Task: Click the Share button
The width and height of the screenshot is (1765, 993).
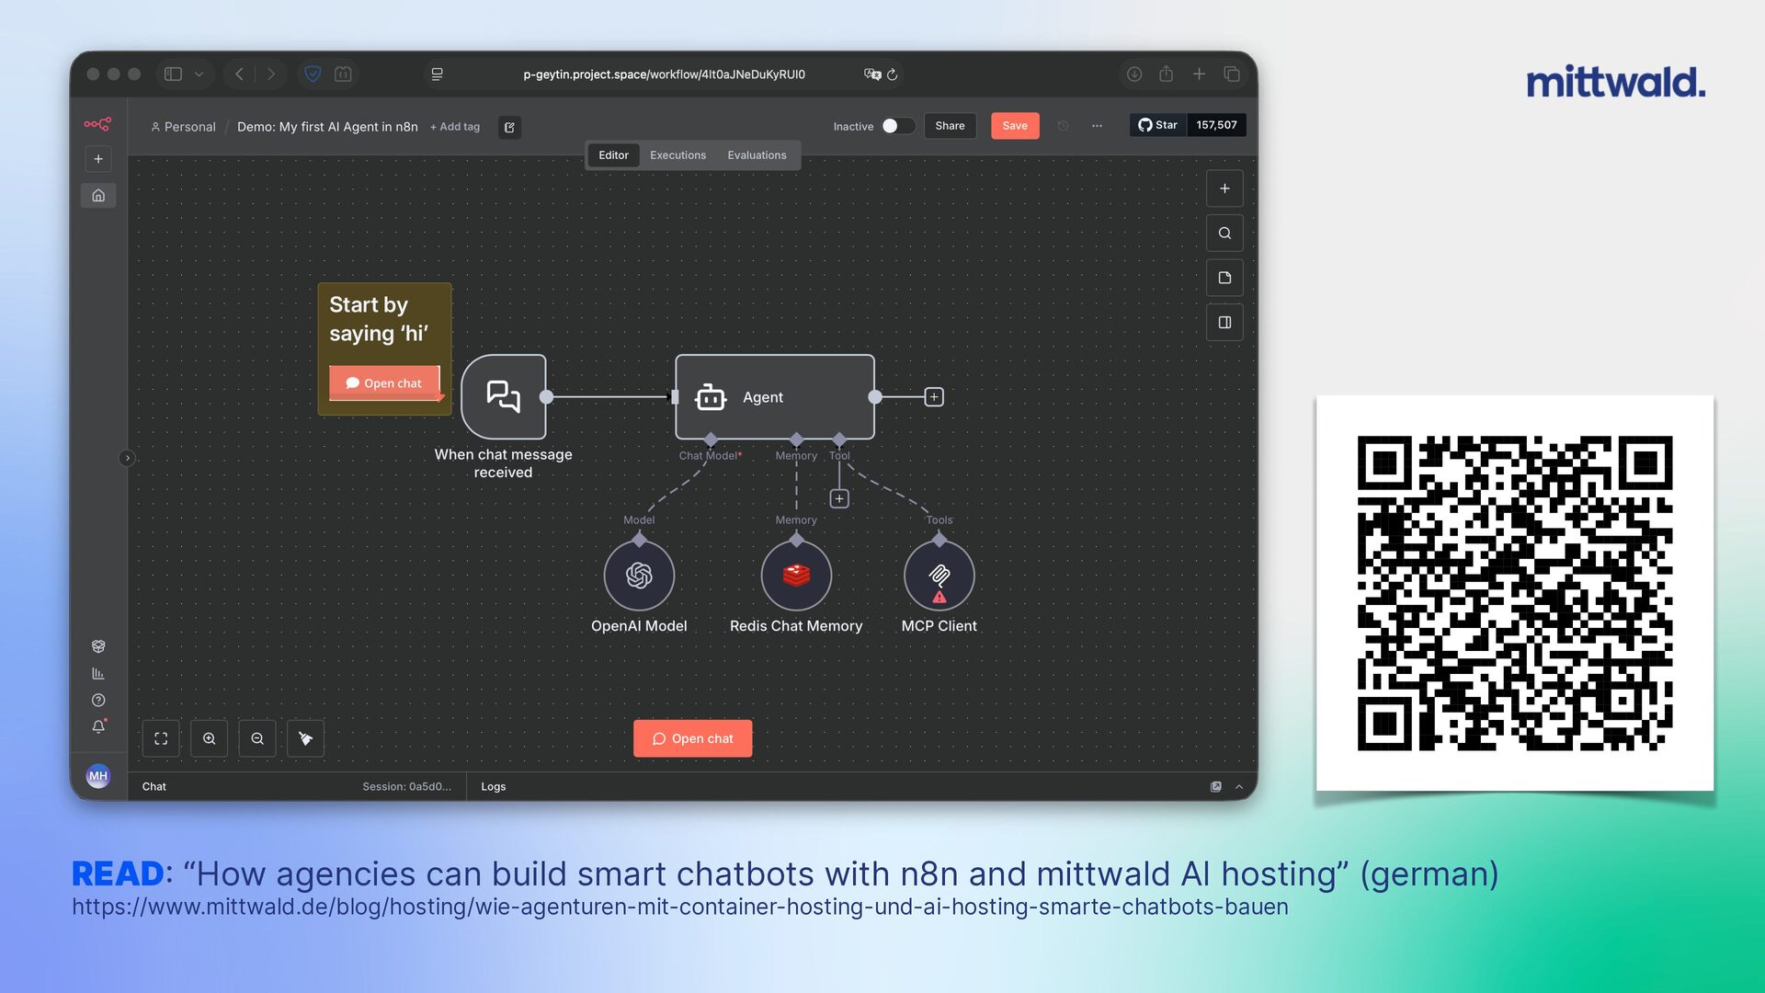Action: [x=950, y=126]
